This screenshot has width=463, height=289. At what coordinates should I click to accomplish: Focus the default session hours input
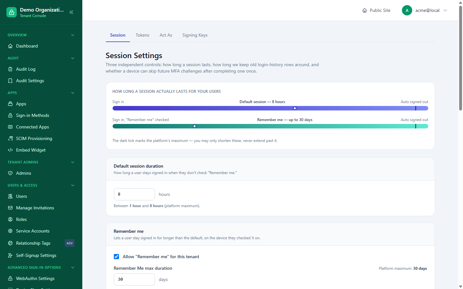pos(134,194)
